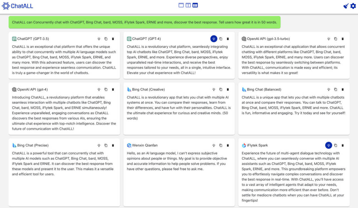Screen dimensions: 358x208
Task: Click response text starting "Hello, as an AI language model"
Action: pyautogui.click(x=177, y=161)
